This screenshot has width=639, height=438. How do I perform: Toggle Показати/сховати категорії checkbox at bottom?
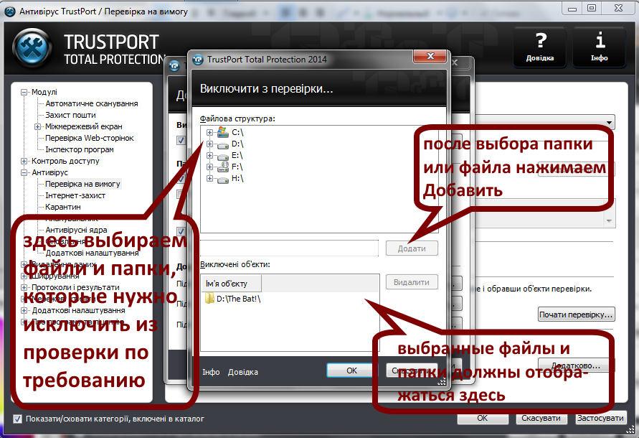[x=16, y=419]
